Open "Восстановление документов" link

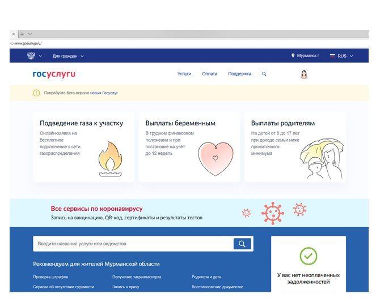point(217,287)
